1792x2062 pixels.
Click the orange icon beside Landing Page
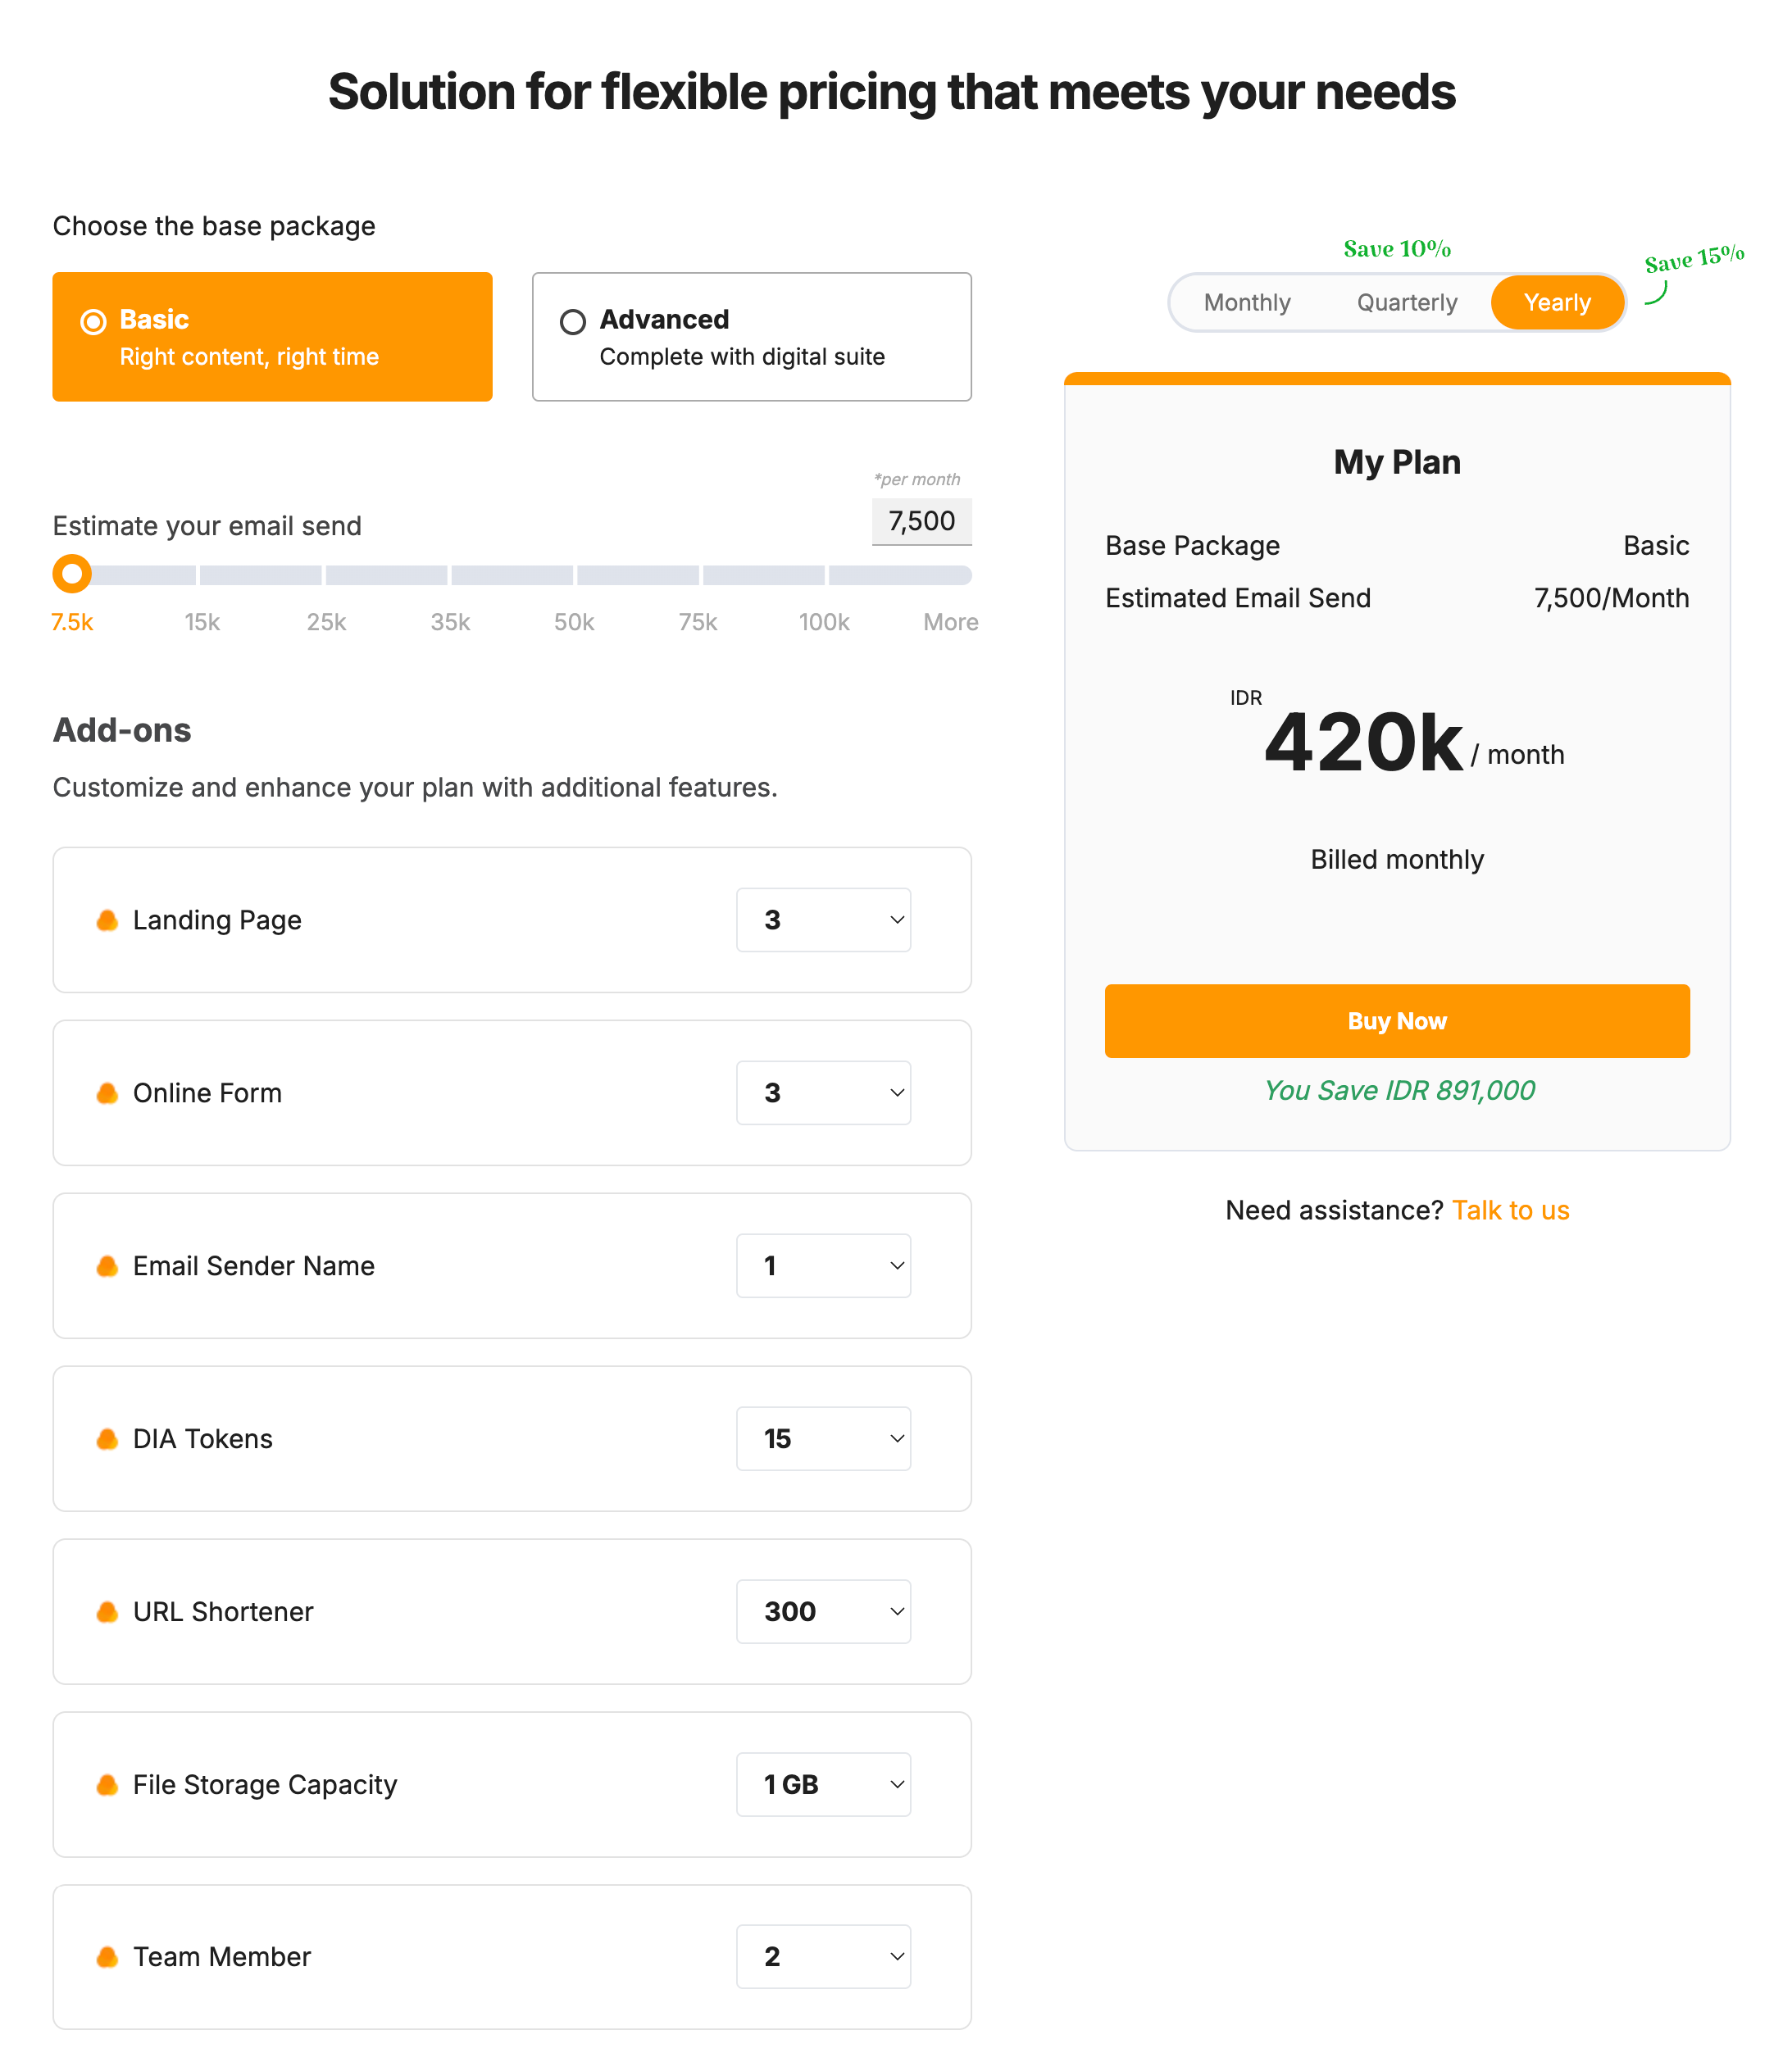[107, 920]
